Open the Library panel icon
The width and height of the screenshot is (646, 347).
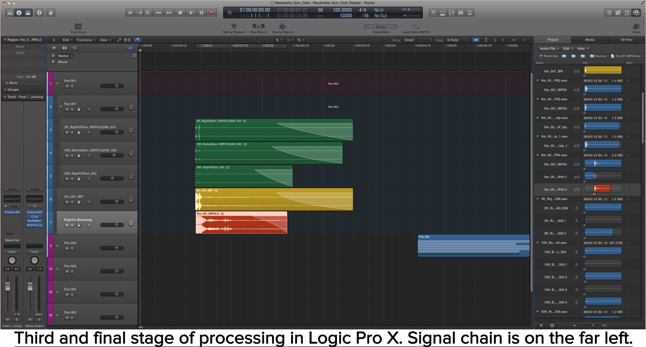(x=10, y=13)
